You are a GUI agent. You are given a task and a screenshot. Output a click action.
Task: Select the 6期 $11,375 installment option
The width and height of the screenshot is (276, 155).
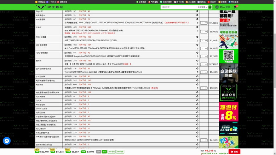[57, 151]
